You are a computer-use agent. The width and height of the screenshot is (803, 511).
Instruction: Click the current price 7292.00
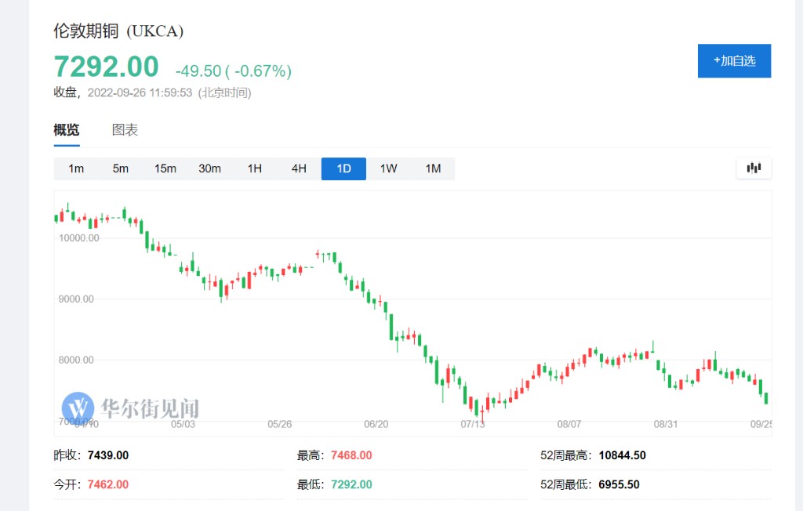(x=106, y=67)
